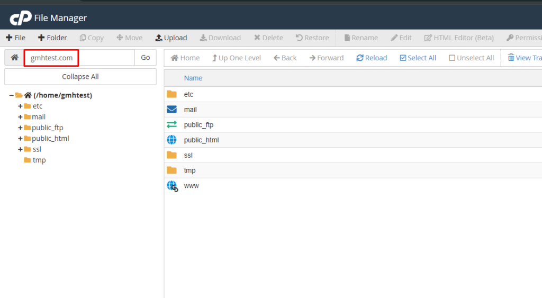Select the etc folder icon in file list

171,94
